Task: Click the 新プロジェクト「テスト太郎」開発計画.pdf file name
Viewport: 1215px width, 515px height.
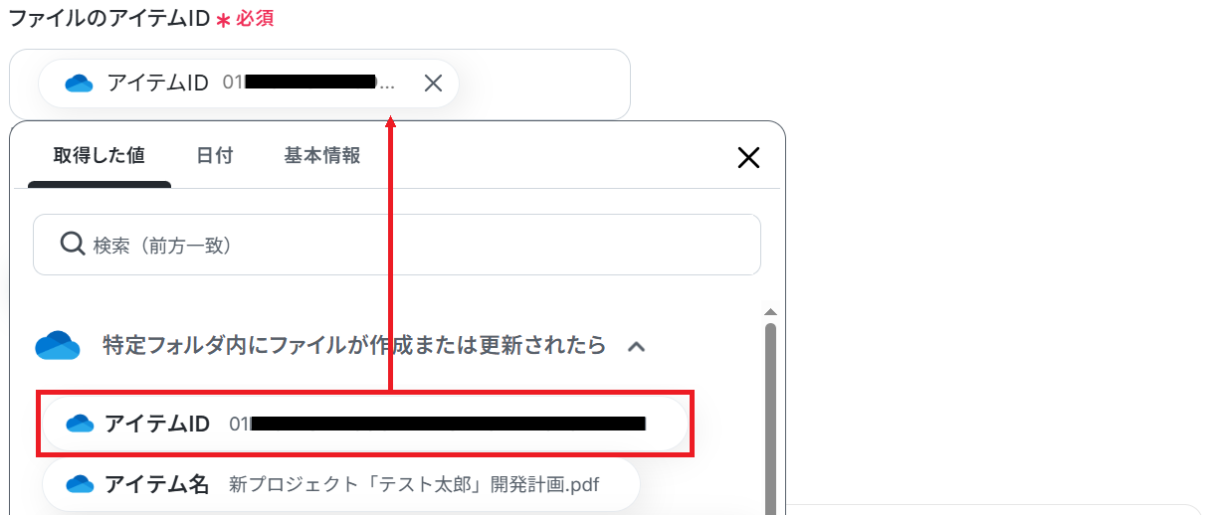Action: coord(414,485)
